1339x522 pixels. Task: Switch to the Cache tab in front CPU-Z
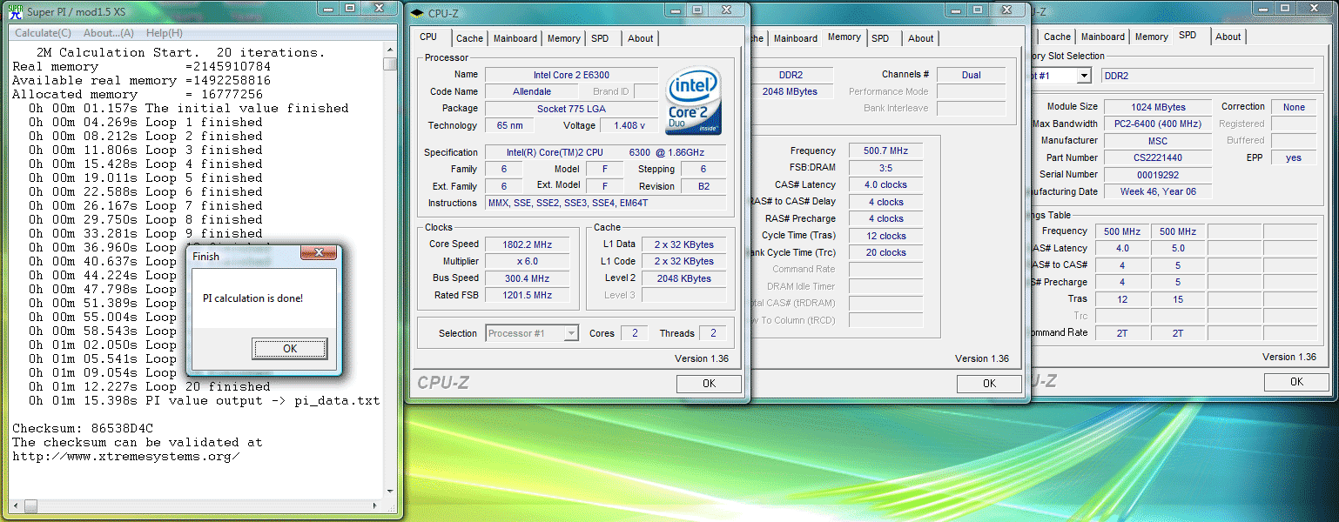tap(469, 38)
